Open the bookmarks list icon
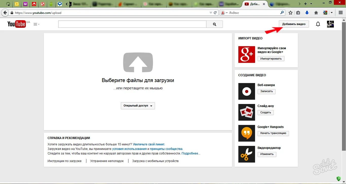This screenshot has width=346, height=184. [x=298, y=13]
